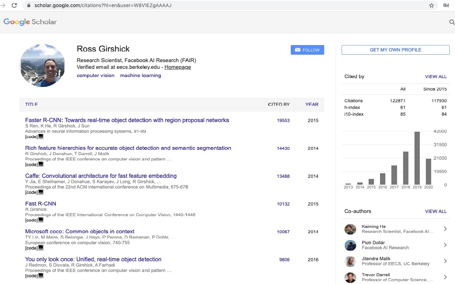Expand the chevron next to Jitendra Malik
This screenshot has height=284, width=455.
[445, 261]
